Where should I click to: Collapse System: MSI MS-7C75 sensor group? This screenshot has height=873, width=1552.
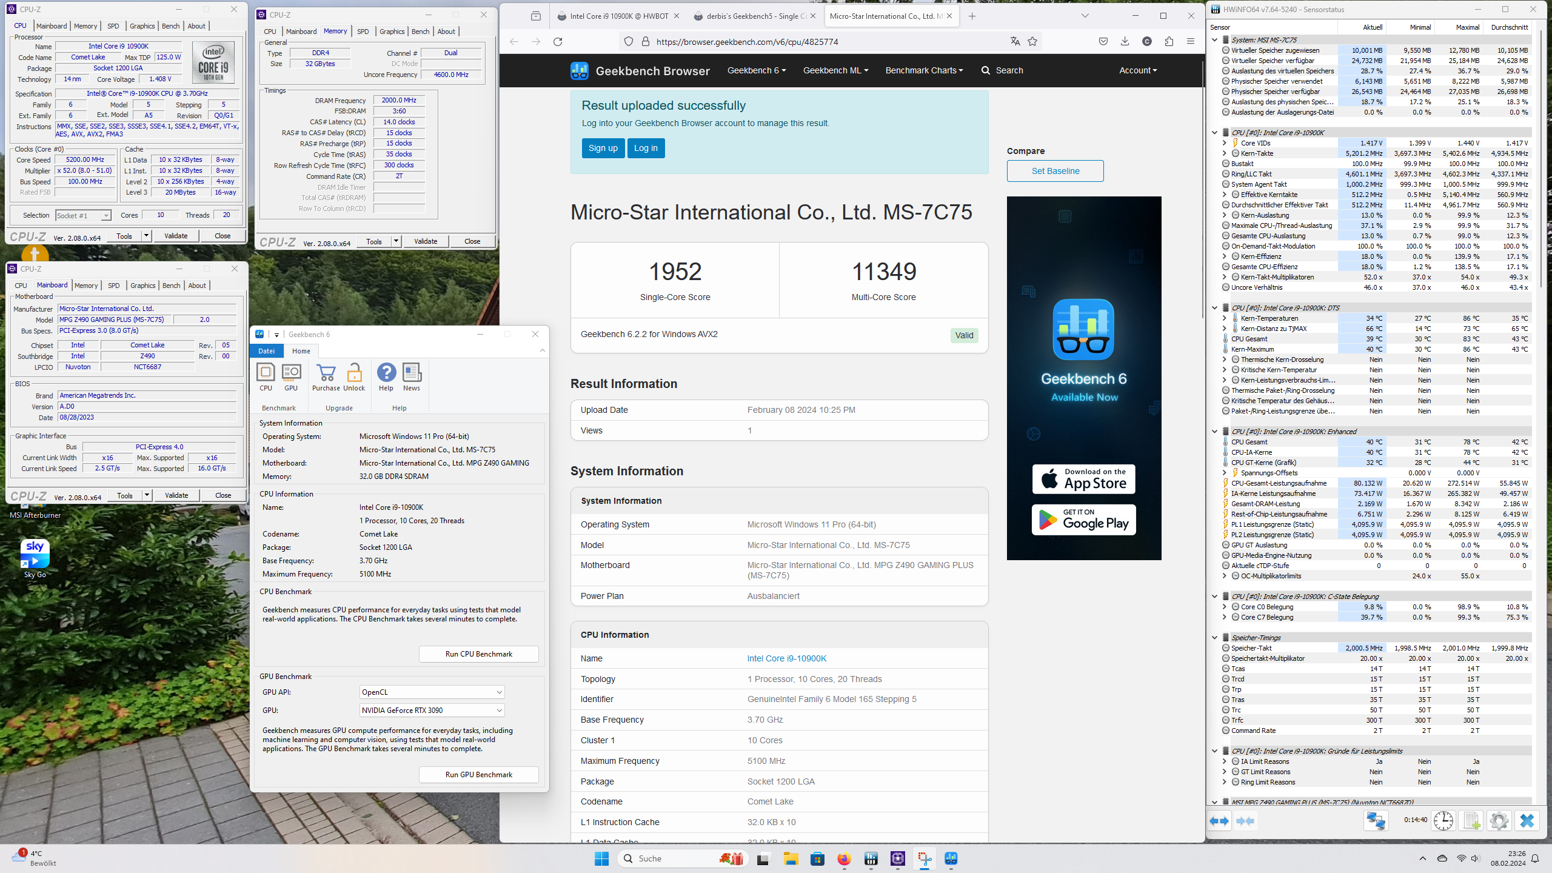point(1214,40)
